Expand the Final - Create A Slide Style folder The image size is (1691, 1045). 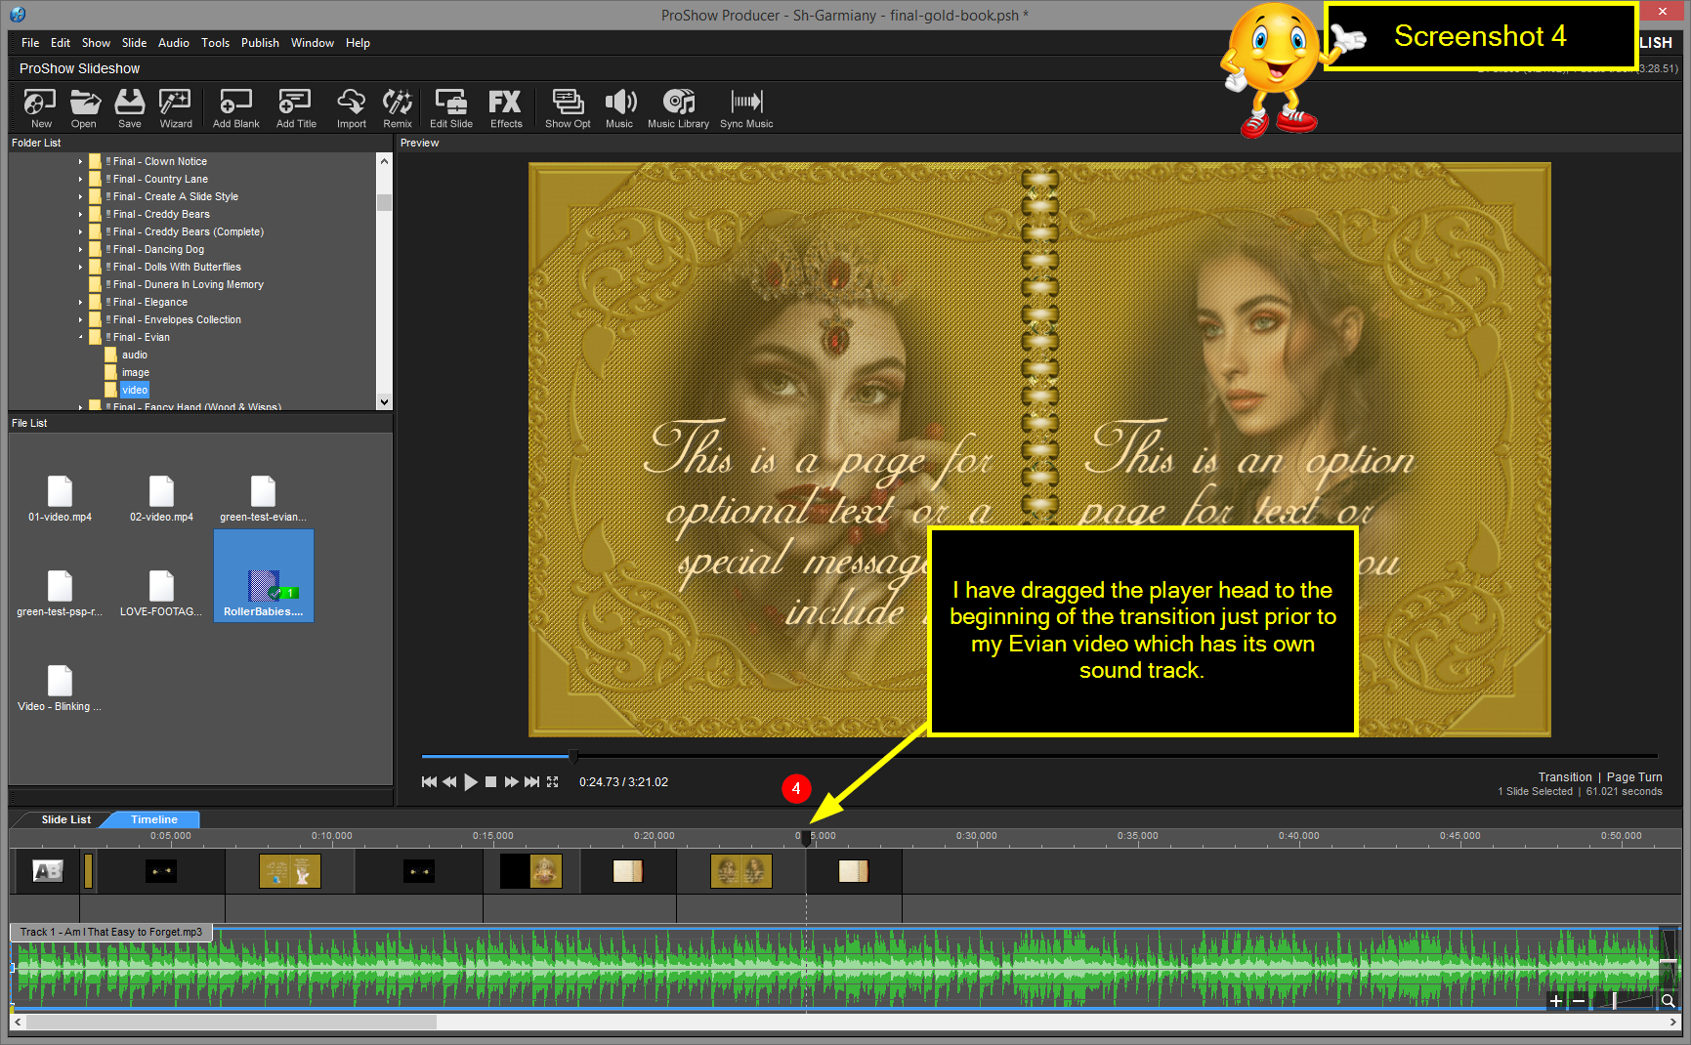81,197
